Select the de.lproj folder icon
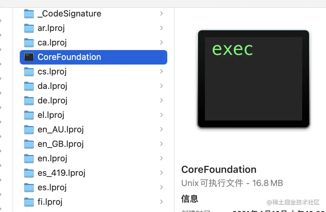This screenshot has height=212, width=326. click(x=29, y=101)
